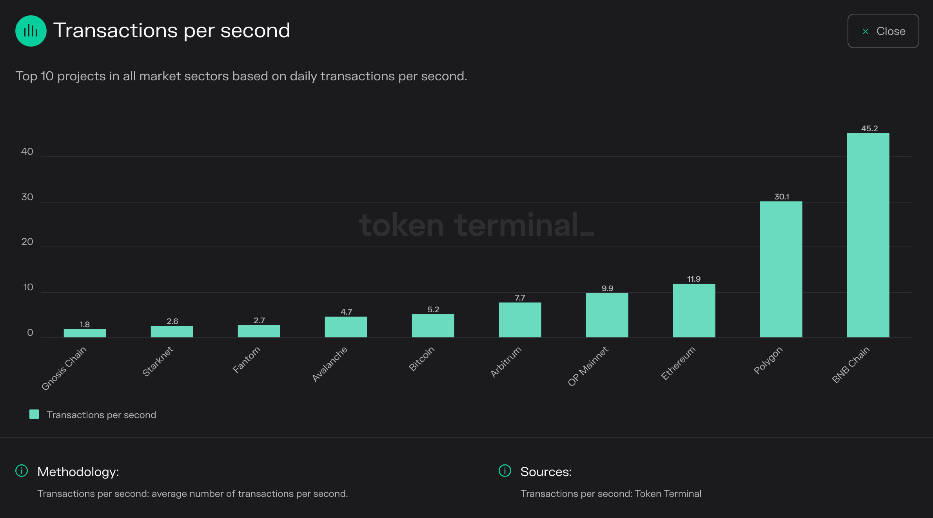933x518 pixels.
Task: Toggle the Transactions per second legend swatch
Action: click(x=34, y=414)
